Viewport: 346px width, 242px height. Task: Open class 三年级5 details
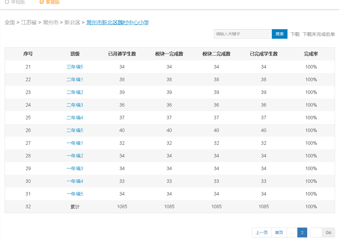[75, 67]
